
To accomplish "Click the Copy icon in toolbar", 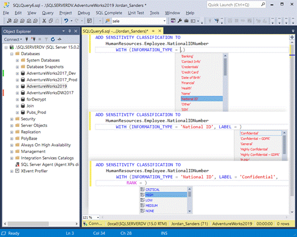I will (x=50, y=21).
